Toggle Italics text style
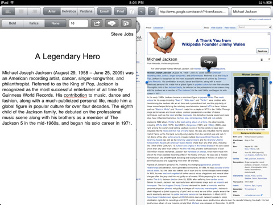Viewport: 273px width, 205px height. (x=34, y=23)
